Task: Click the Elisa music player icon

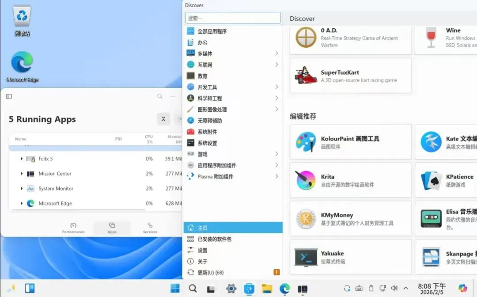Action: (x=431, y=218)
